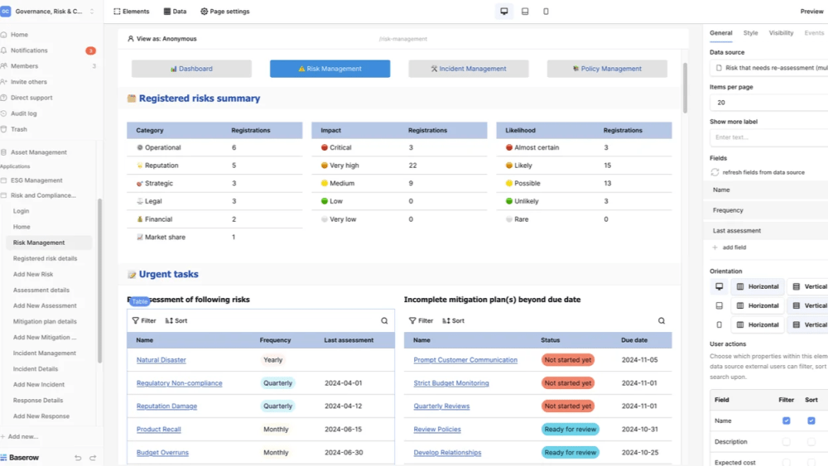Select Vertical orientation for desktop
This screenshot has width=828, height=466.
point(809,286)
